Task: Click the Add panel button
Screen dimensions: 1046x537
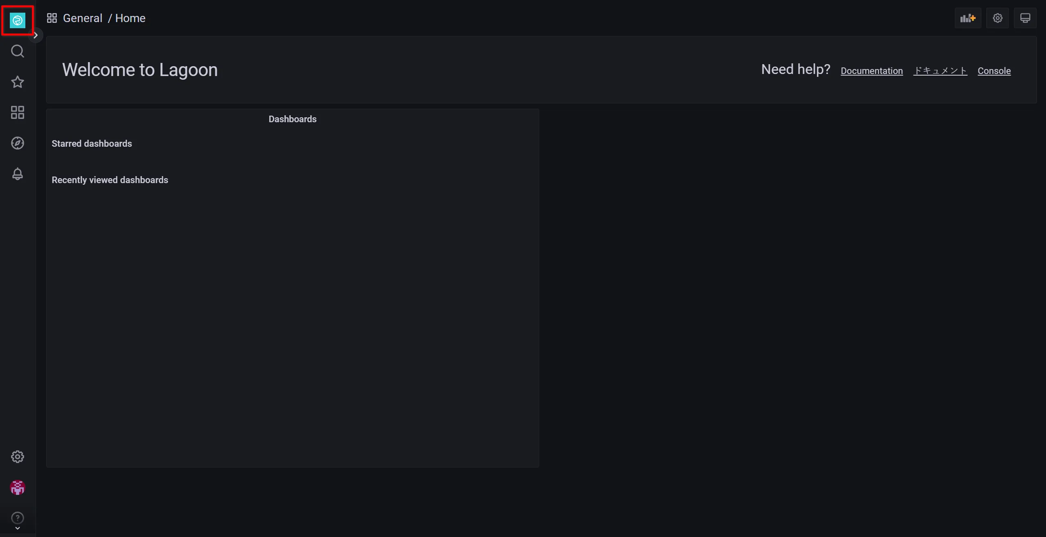Action: click(x=968, y=18)
